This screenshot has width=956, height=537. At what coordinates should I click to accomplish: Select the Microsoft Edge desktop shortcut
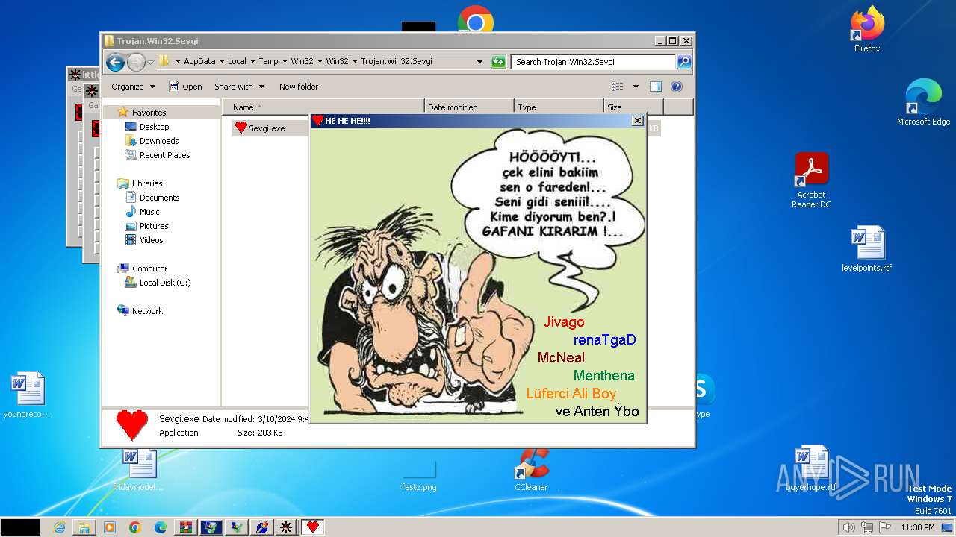tap(923, 102)
